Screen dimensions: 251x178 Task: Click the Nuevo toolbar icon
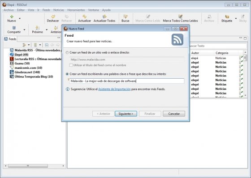tap(12, 17)
